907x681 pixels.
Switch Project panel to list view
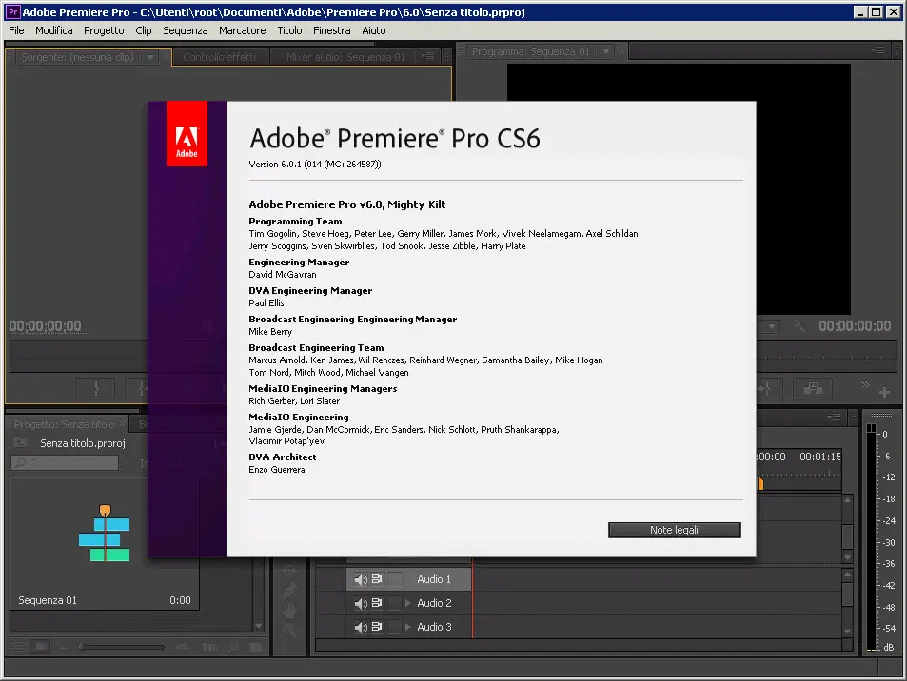pyautogui.click(x=16, y=647)
